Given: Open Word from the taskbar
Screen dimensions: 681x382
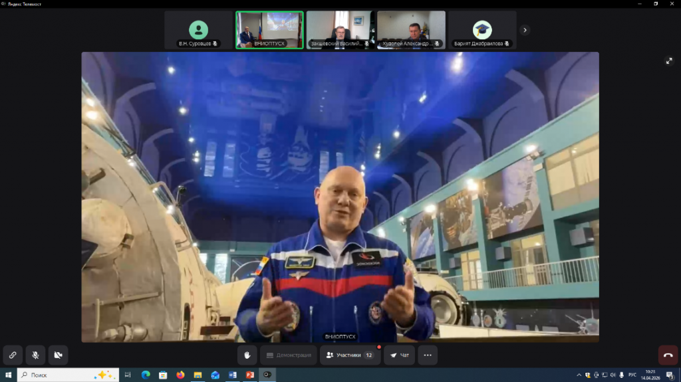Looking at the screenshot, I should 233,375.
